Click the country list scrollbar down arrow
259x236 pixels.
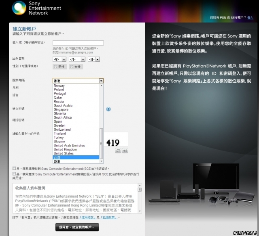102,161
